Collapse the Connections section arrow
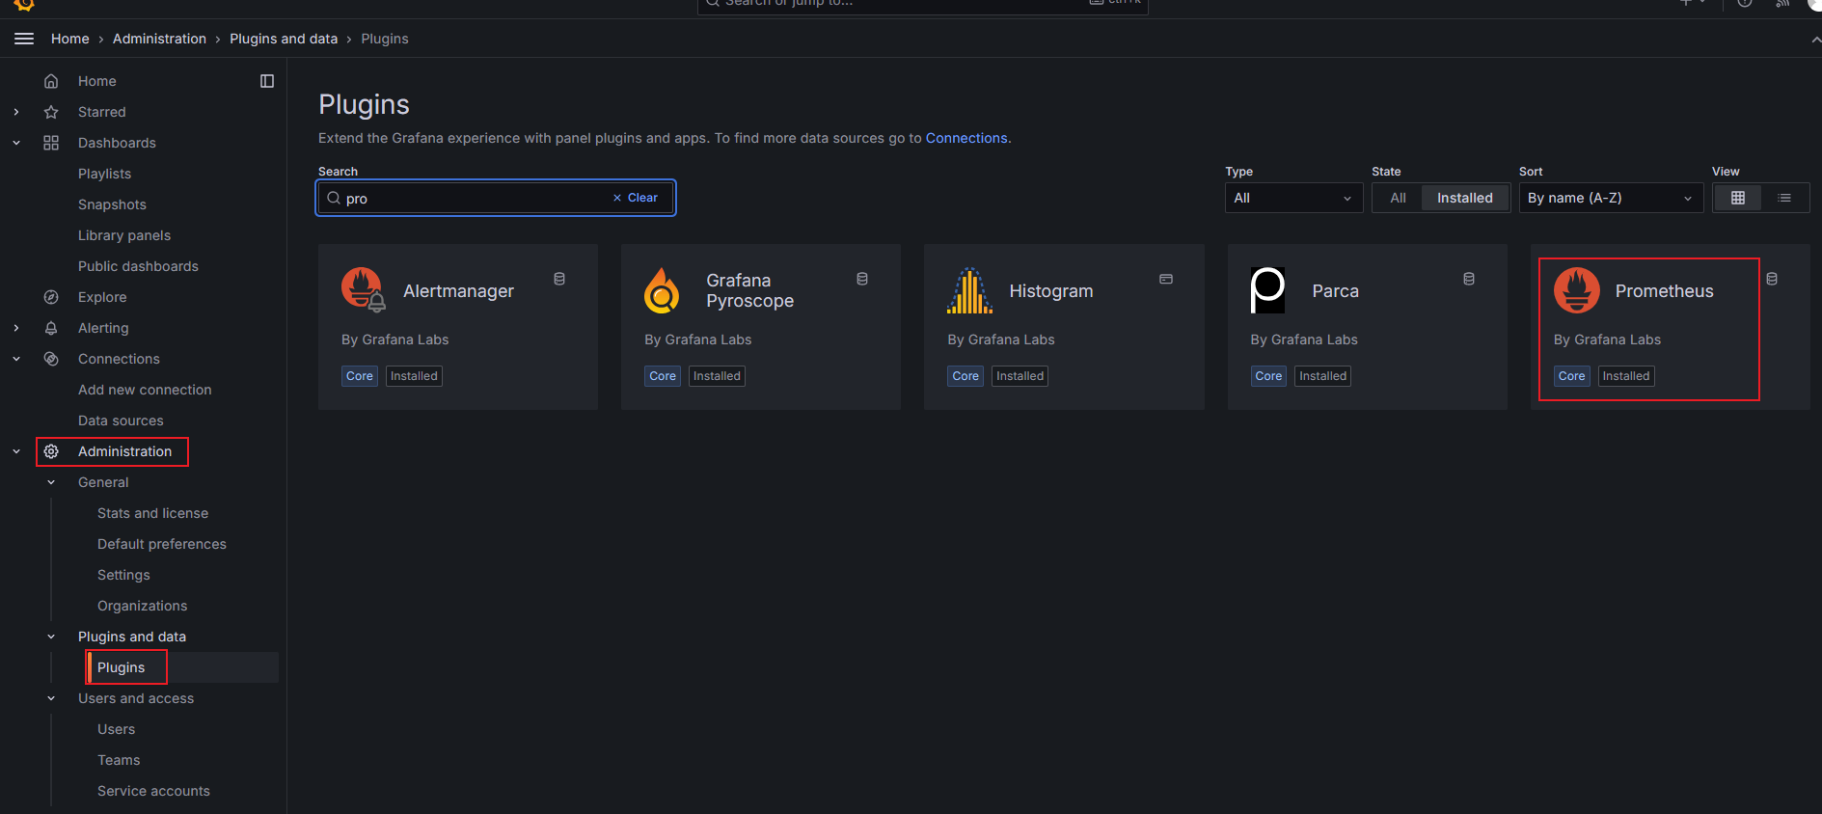 16,359
